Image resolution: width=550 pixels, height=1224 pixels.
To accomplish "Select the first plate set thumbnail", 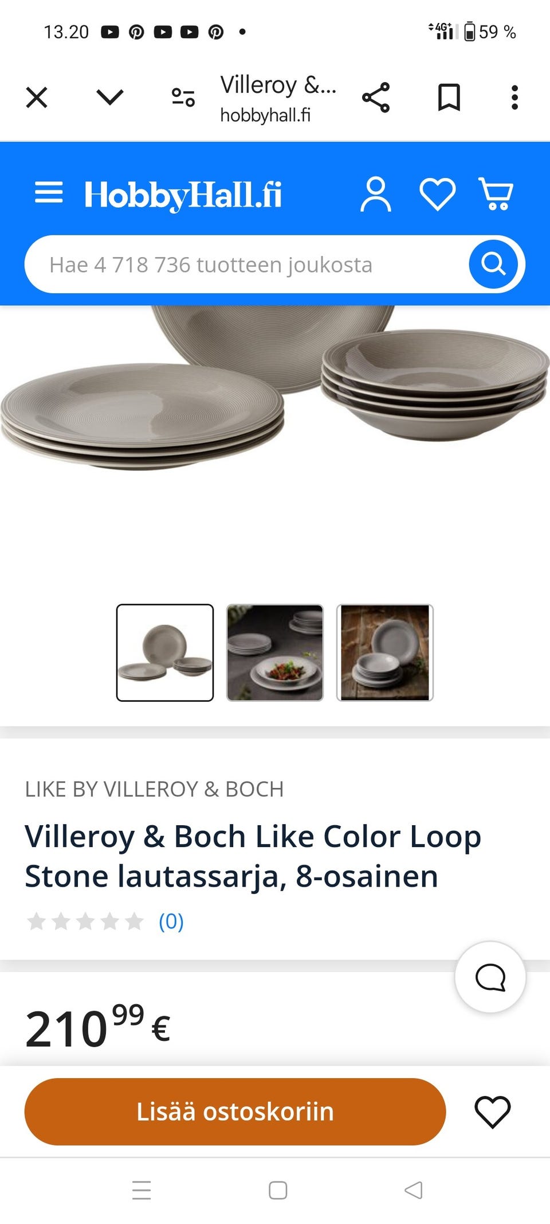I will pos(165,652).
